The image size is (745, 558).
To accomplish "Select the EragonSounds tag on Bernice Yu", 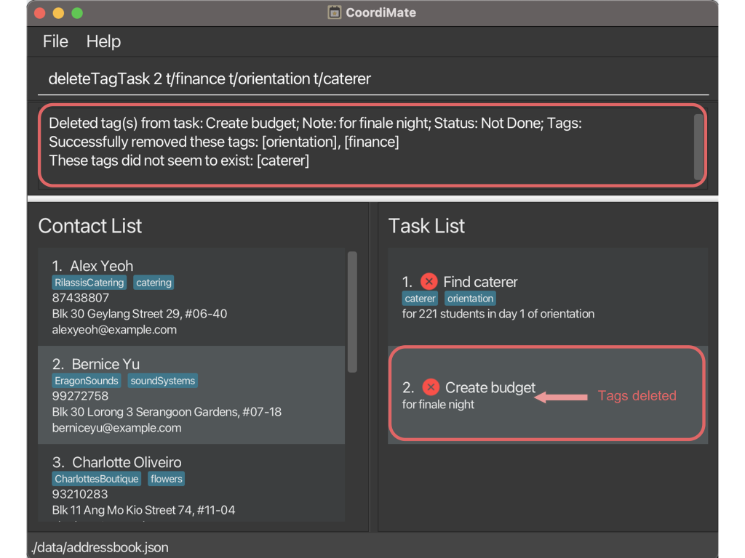I will [x=87, y=381].
